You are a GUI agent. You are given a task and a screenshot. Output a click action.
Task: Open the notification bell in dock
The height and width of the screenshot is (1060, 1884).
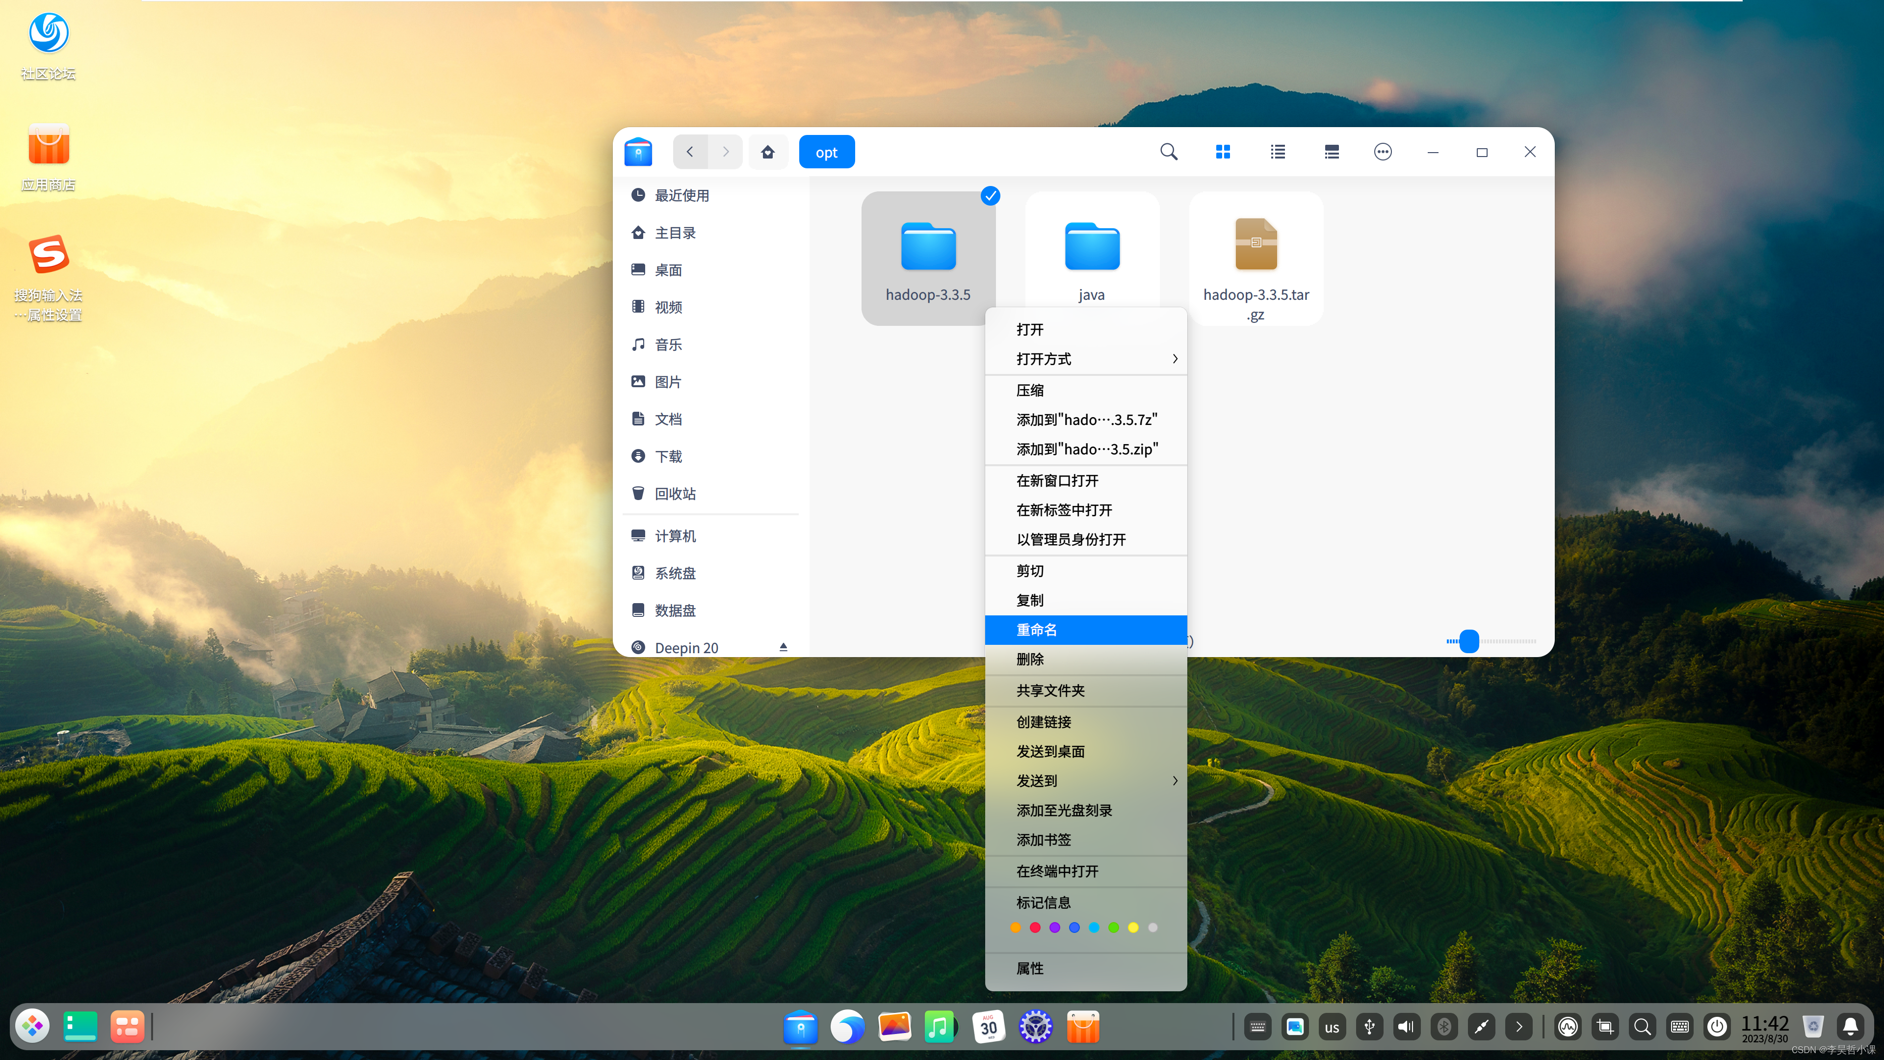[x=1851, y=1027]
